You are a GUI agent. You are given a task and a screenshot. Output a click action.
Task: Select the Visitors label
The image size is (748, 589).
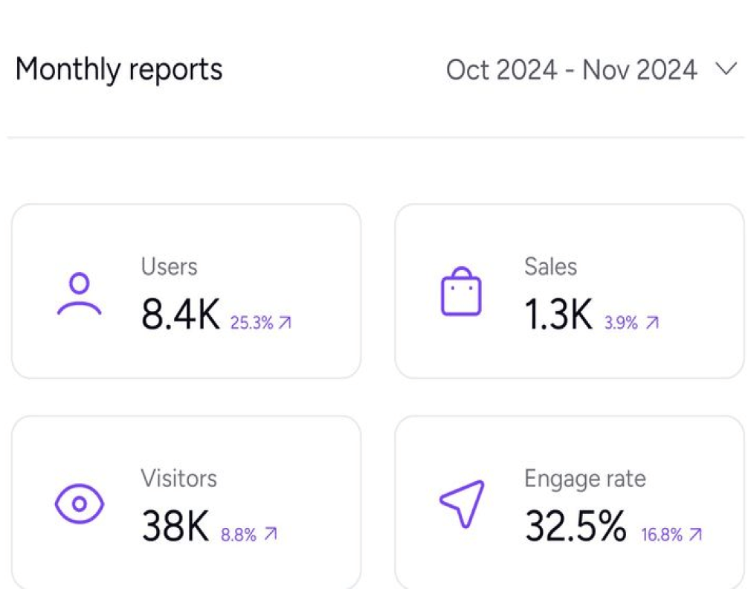coord(179,478)
